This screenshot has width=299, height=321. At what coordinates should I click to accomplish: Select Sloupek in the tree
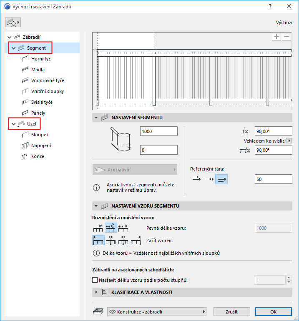click(40, 135)
